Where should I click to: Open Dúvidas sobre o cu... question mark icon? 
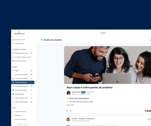pyautogui.click(x=13, y=53)
